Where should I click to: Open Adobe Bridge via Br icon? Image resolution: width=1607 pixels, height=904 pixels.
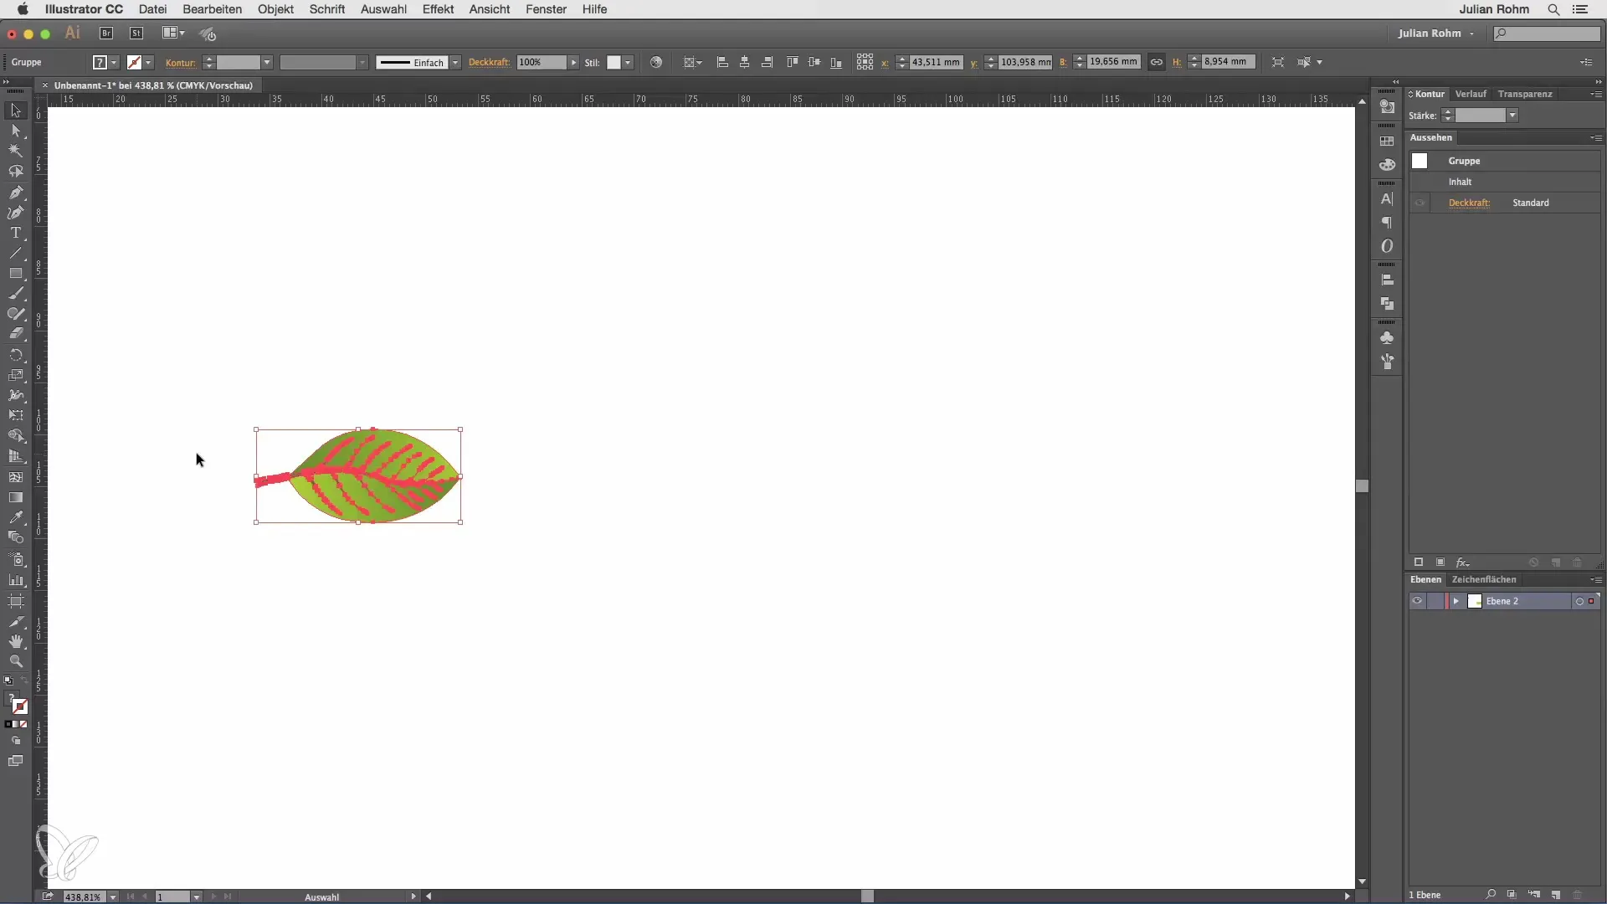click(x=106, y=33)
